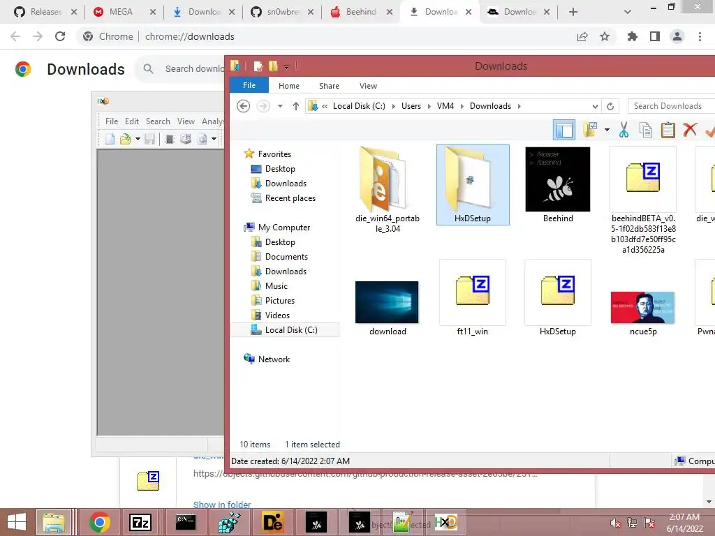The image size is (715, 536).
Task: Select Documents under My Computer
Action: 286,257
